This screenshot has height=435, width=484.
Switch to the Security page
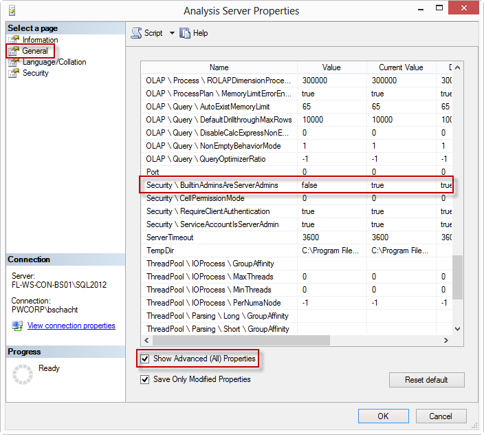36,73
